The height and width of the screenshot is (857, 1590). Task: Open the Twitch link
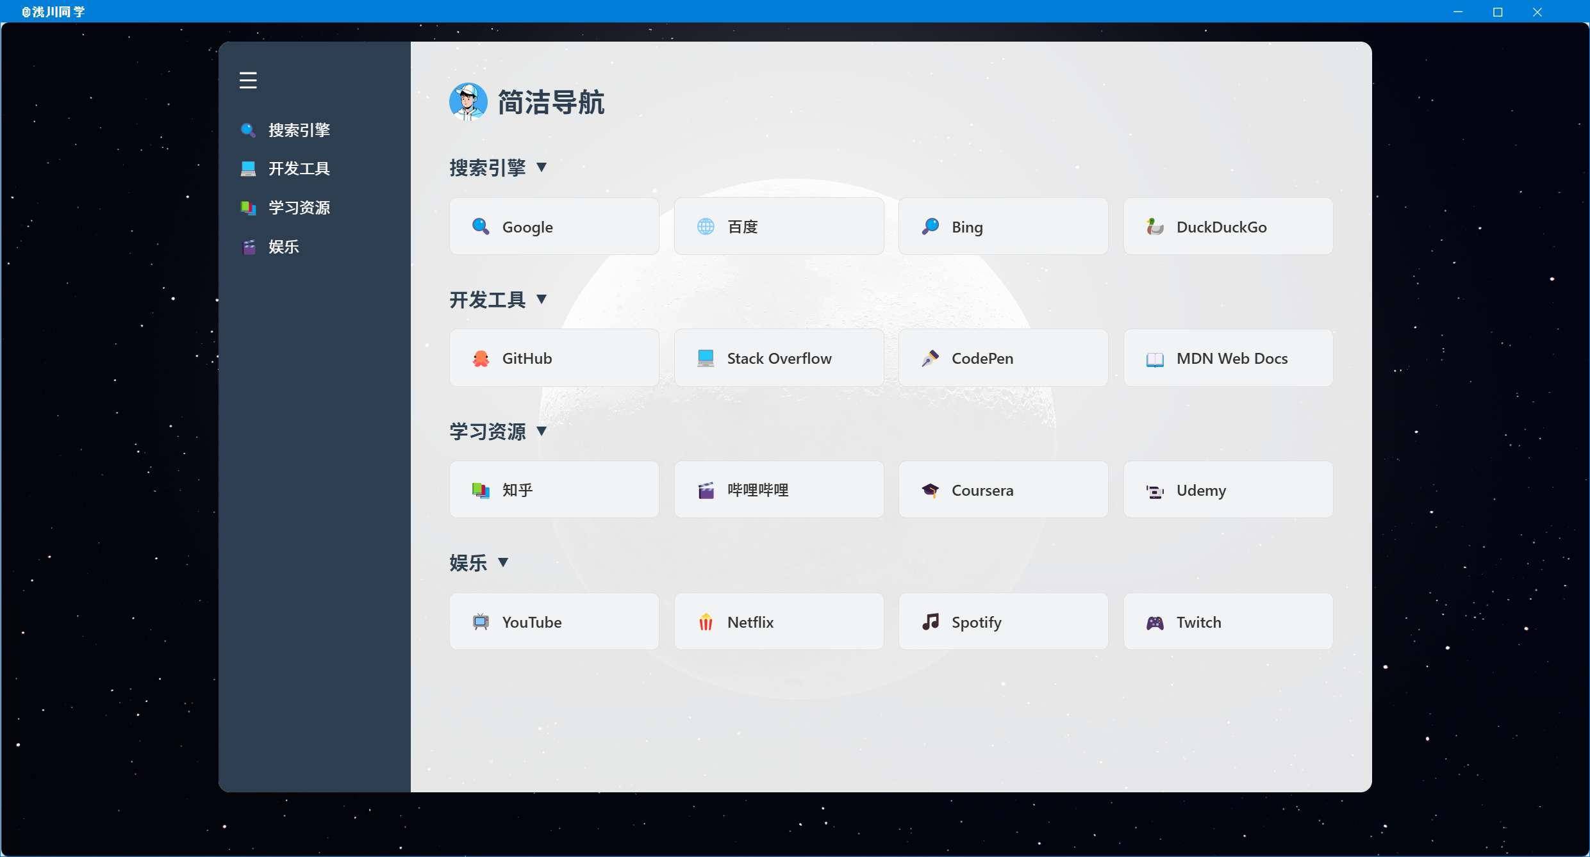point(1229,621)
